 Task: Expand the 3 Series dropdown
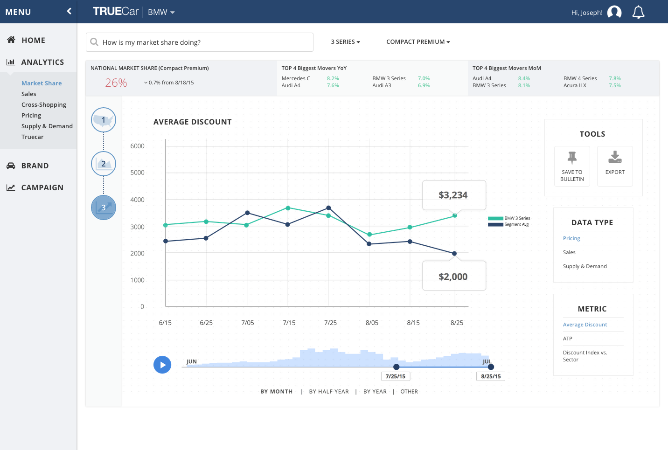point(346,42)
